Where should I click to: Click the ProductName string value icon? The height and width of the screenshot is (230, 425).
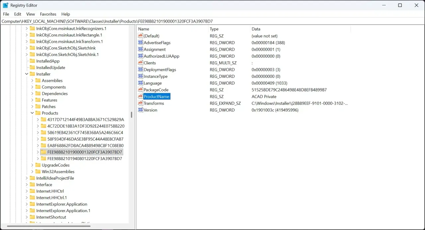coord(140,96)
